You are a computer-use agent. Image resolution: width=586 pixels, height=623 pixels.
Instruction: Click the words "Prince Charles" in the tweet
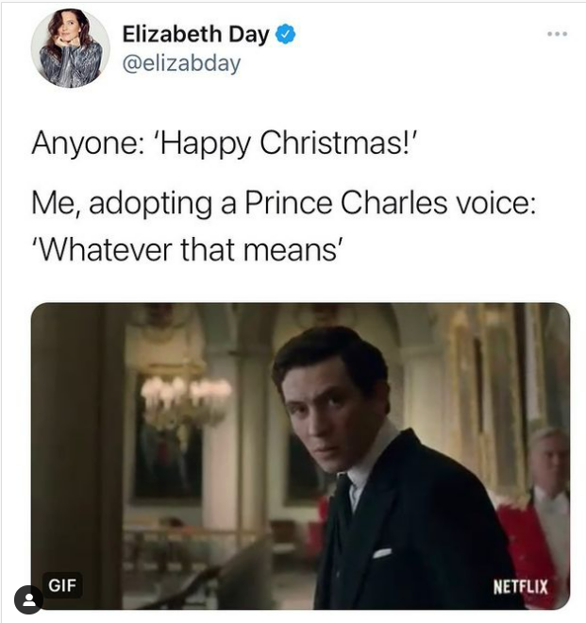tap(346, 203)
